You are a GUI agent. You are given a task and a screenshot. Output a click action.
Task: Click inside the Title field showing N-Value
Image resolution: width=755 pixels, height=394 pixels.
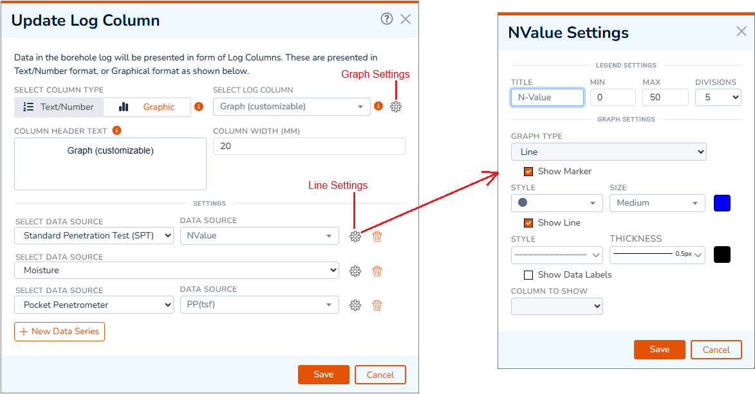point(547,97)
